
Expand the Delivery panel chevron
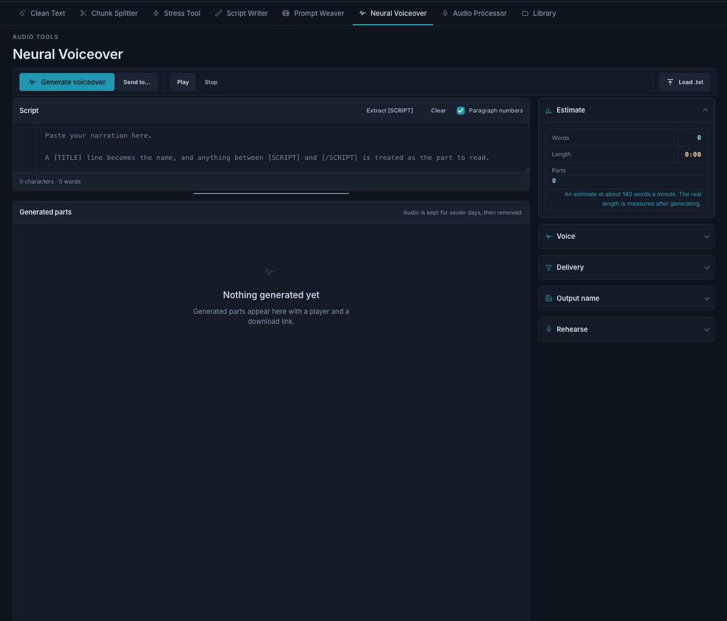coord(707,268)
